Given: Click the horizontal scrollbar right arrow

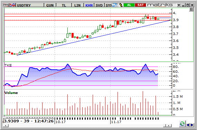Looking at the screenshot, I should (169, 125).
